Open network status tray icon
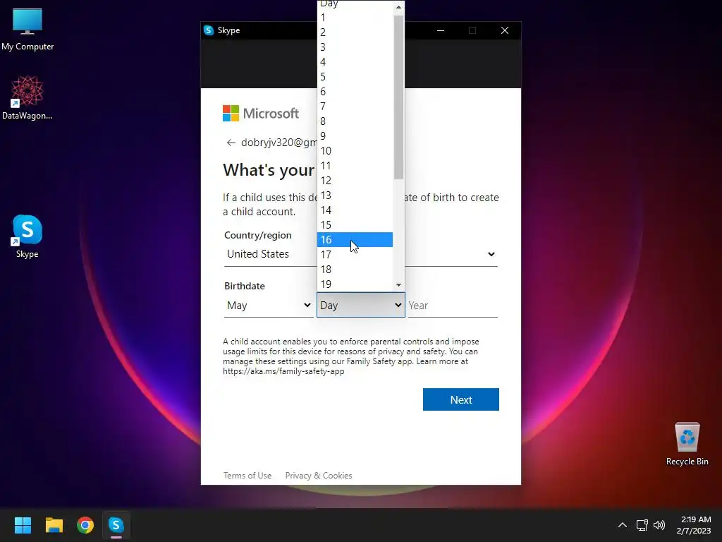Image resolution: width=722 pixels, height=542 pixels. [x=642, y=525]
